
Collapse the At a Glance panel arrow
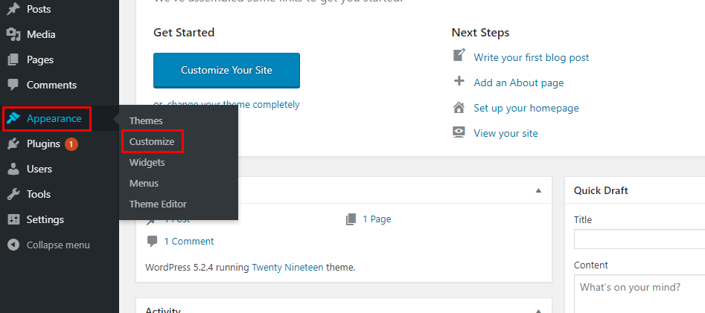tap(538, 190)
